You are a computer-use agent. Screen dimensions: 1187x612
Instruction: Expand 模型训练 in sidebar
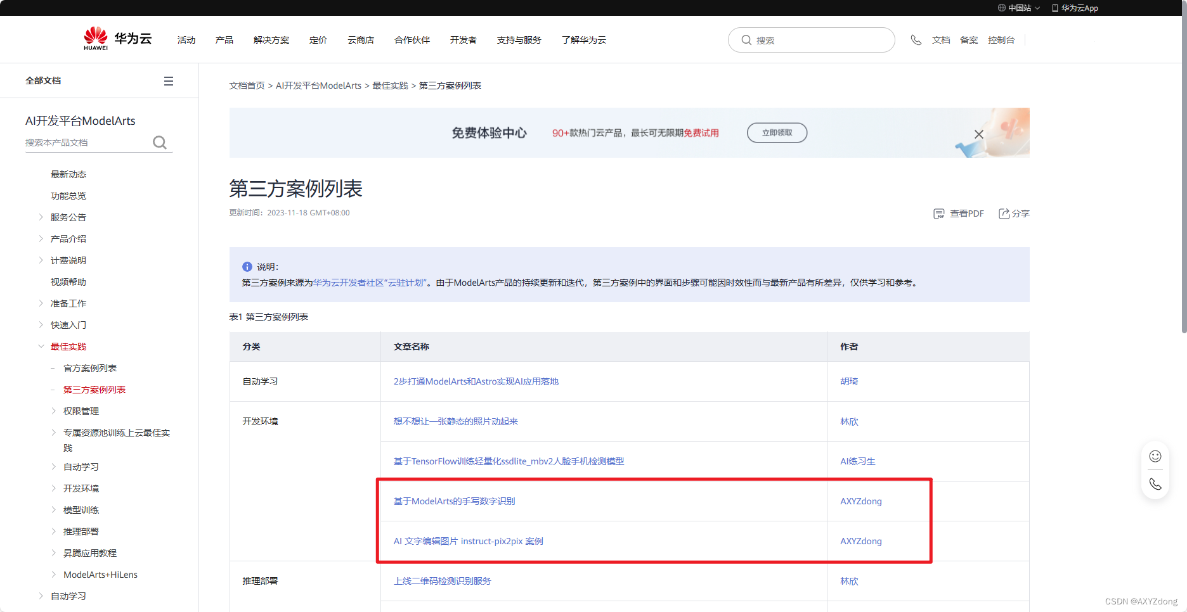tap(54, 510)
